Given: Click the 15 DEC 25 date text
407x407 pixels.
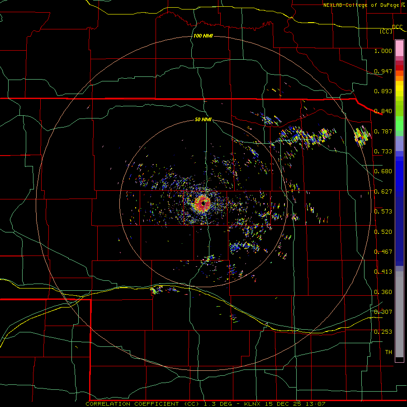Looking at the screenshot, I should pos(283,404).
